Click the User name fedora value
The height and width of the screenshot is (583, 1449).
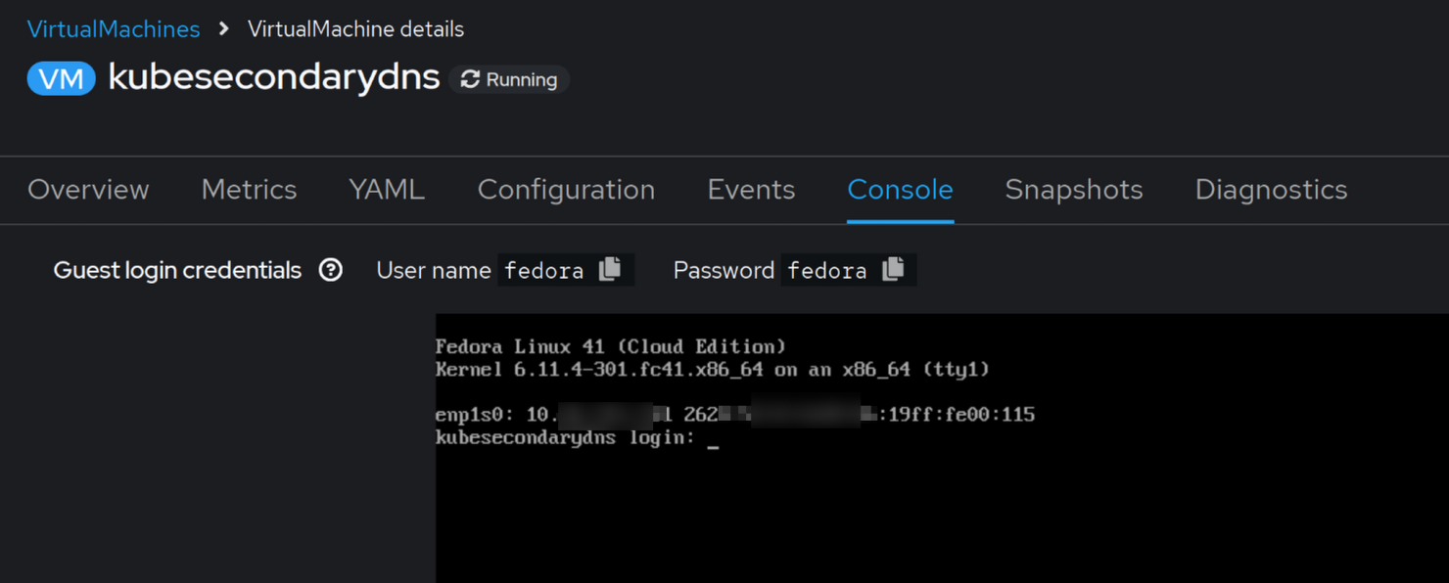point(543,271)
